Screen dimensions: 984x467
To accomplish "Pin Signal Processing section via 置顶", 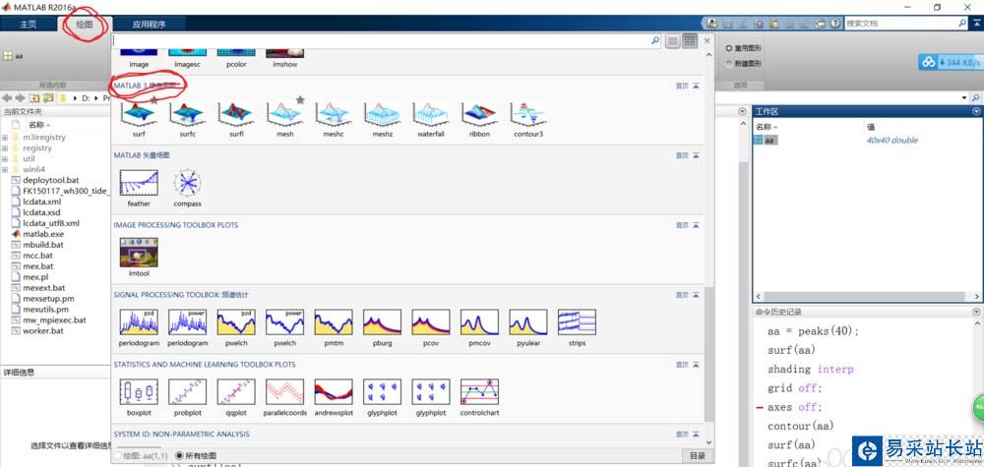I will (682, 295).
